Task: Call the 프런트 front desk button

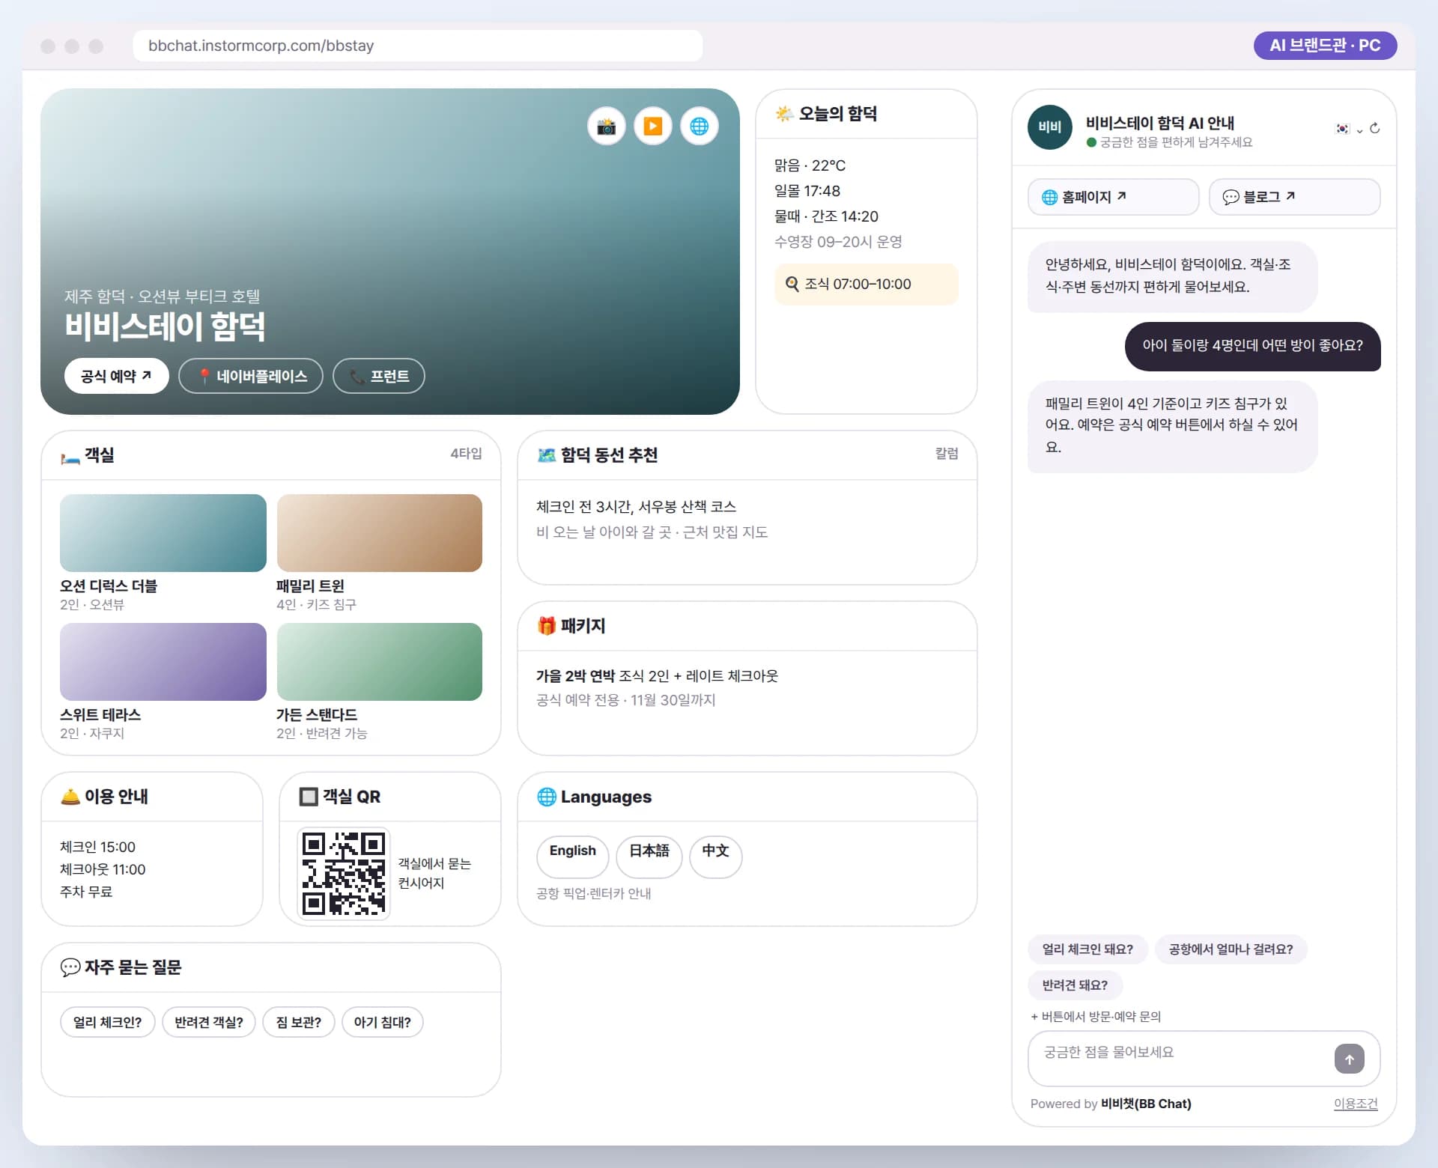Action: click(x=379, y=376)
